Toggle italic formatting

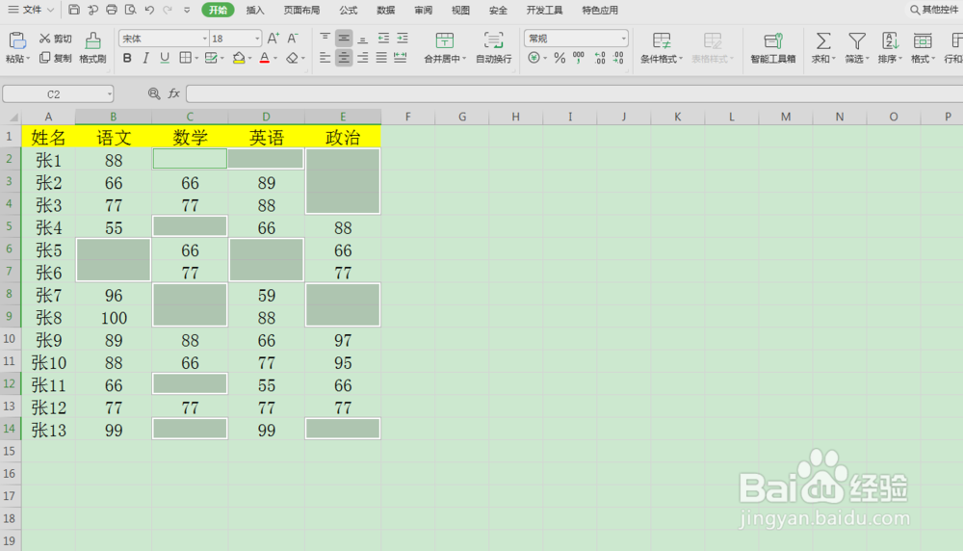[x=145, y=58]
